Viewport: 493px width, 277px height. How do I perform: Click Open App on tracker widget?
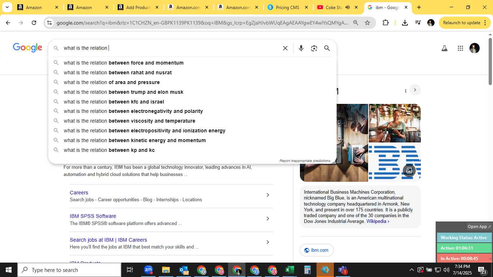coord(479,227)
